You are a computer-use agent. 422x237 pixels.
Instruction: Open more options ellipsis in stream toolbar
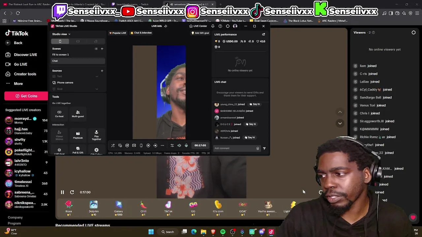[162, 145]
